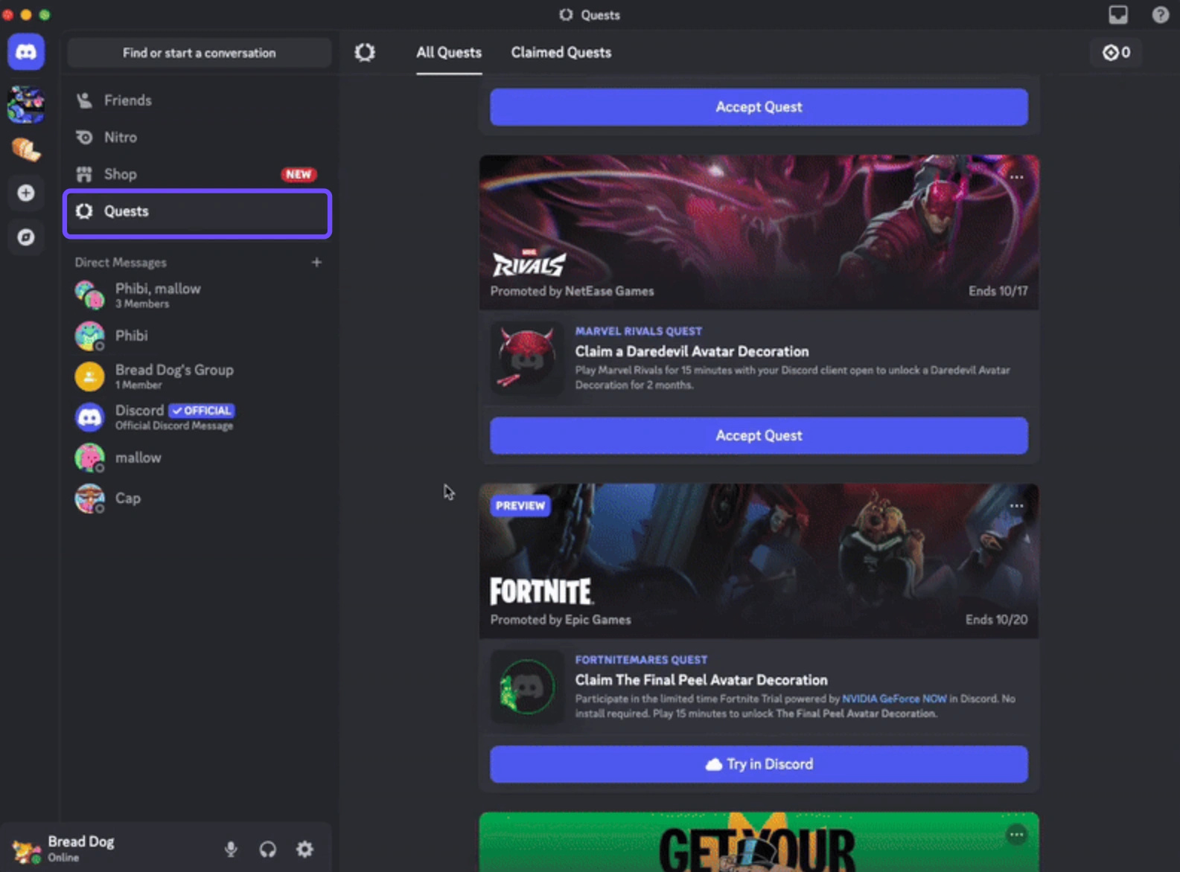Create a DM with plus beside Direct Messages
The height and width of the screenshot is (872, 1180).
coord(316,262)
